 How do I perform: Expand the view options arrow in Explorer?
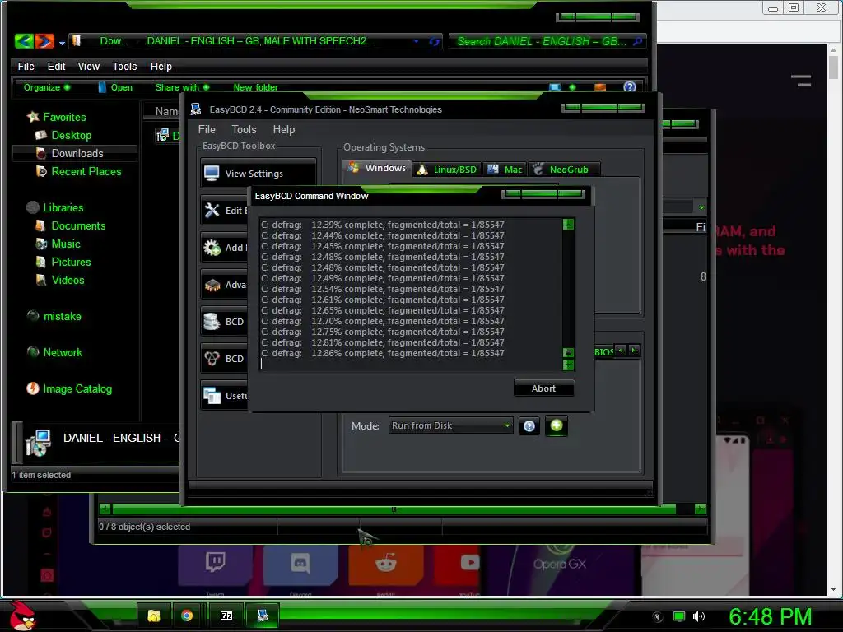click(572, 87)
